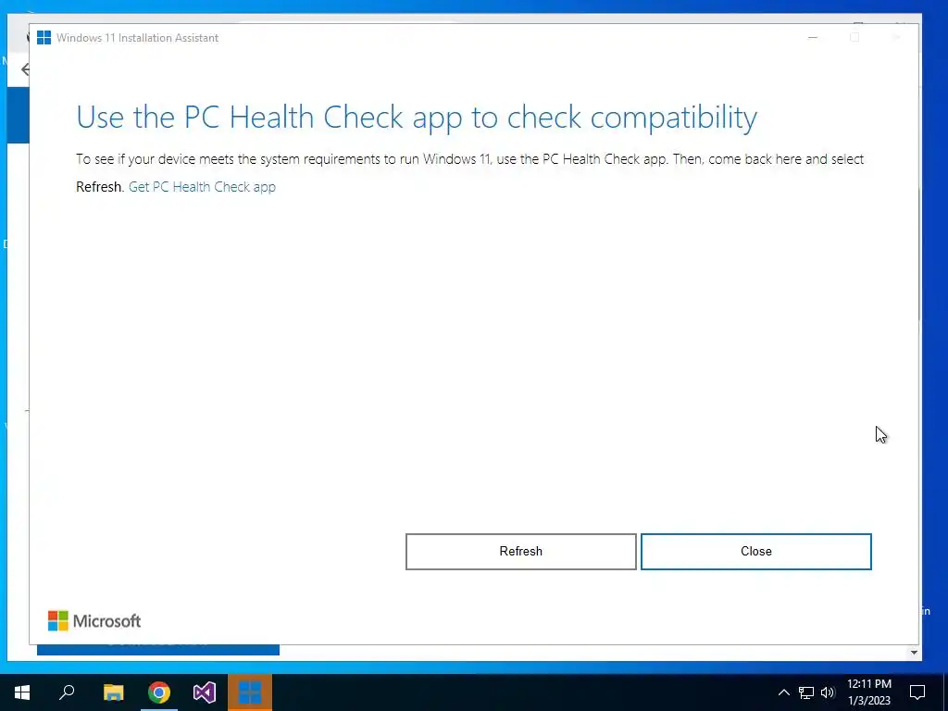Image resolution: width=948 pixels, height=711 pixels.
Task: Show hidden system tray icons
Action: [x=783, y=692]
